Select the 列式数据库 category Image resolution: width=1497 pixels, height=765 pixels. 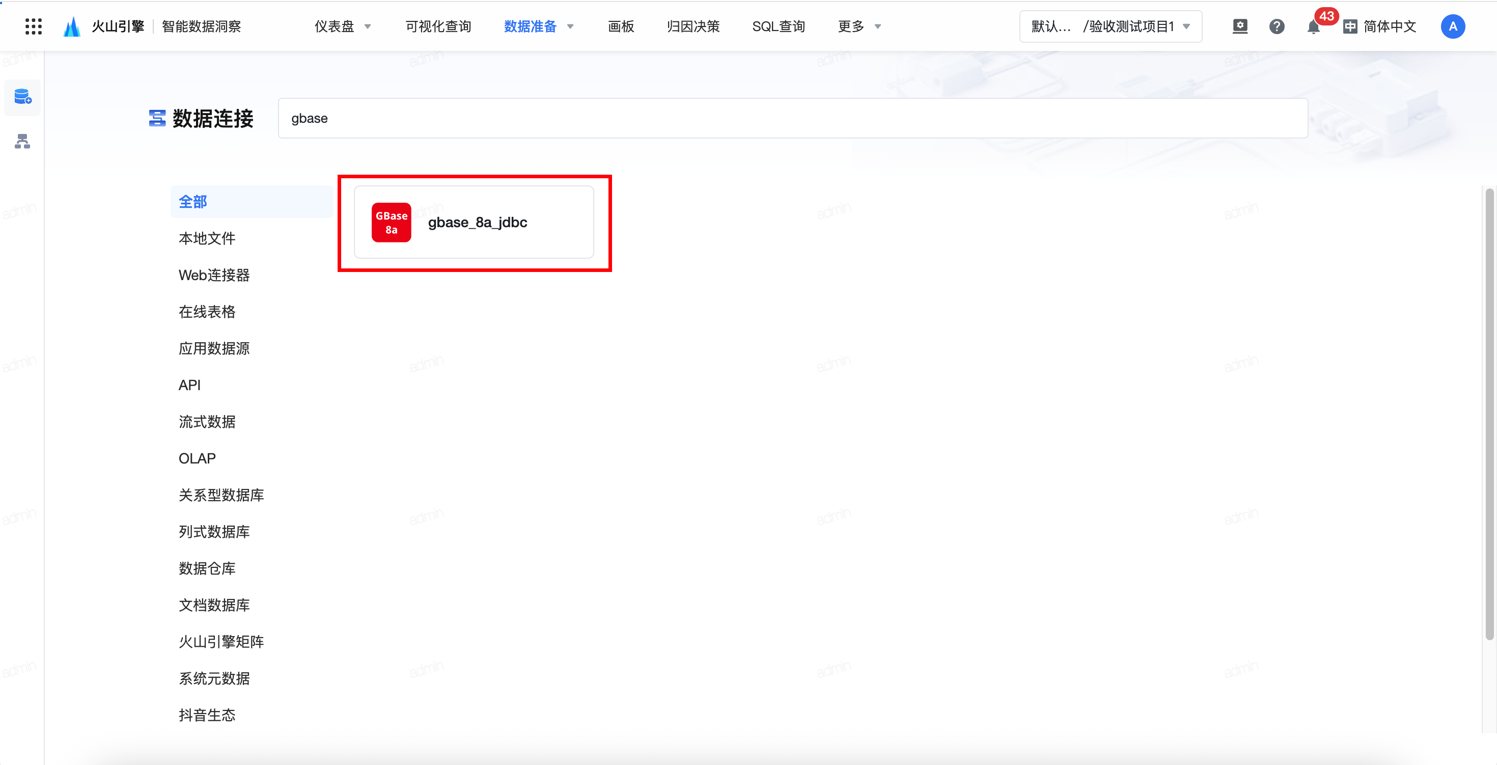[x=214, y=531]
